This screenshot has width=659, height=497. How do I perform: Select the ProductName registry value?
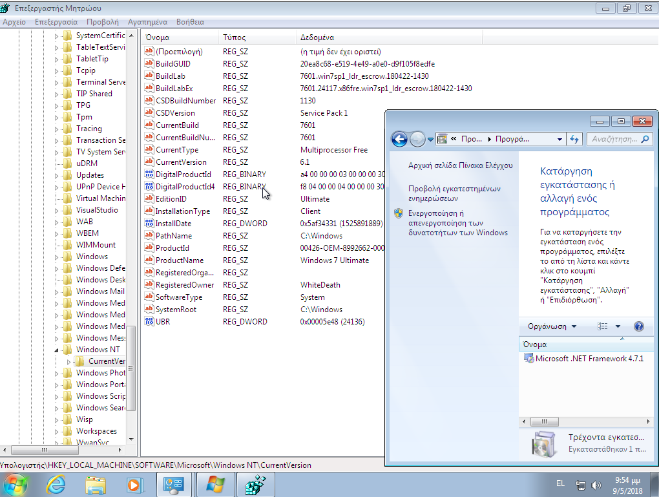coord(180,260)
